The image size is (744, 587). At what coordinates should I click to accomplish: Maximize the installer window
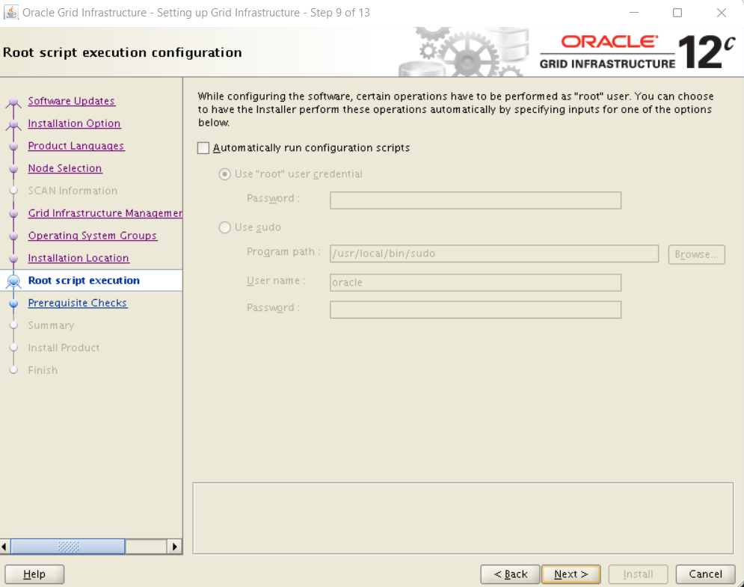tap(677, 13)
